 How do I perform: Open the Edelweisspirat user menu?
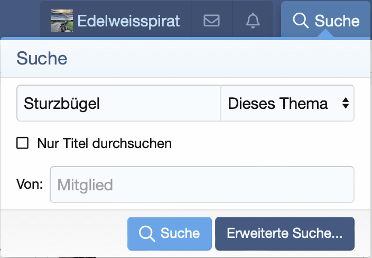128,21
